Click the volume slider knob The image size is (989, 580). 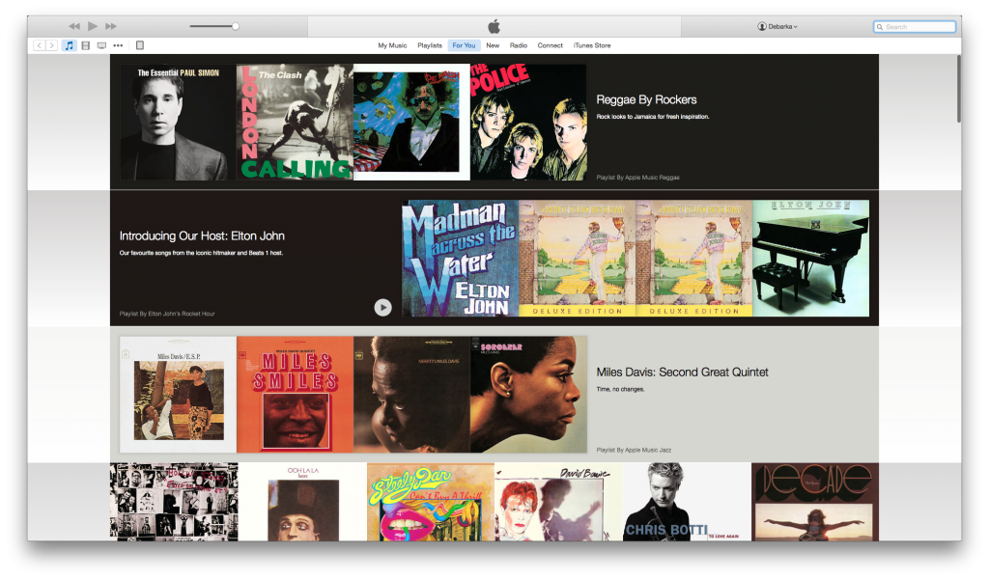click(x=236, y=26)
